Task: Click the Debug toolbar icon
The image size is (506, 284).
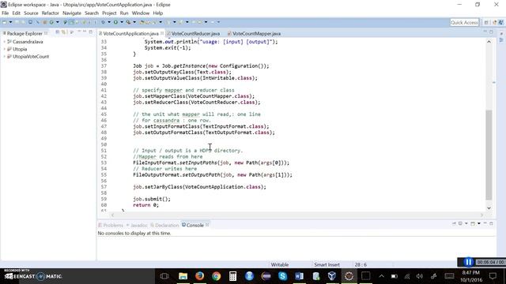Action: [x=103, y=22]
